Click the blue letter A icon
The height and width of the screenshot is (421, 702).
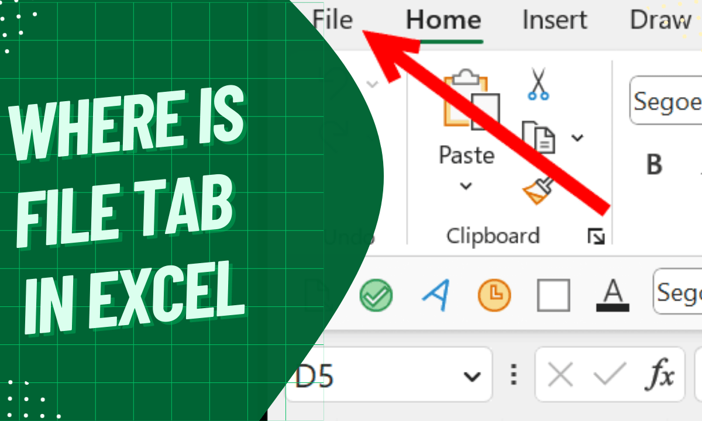coord(436,295)
